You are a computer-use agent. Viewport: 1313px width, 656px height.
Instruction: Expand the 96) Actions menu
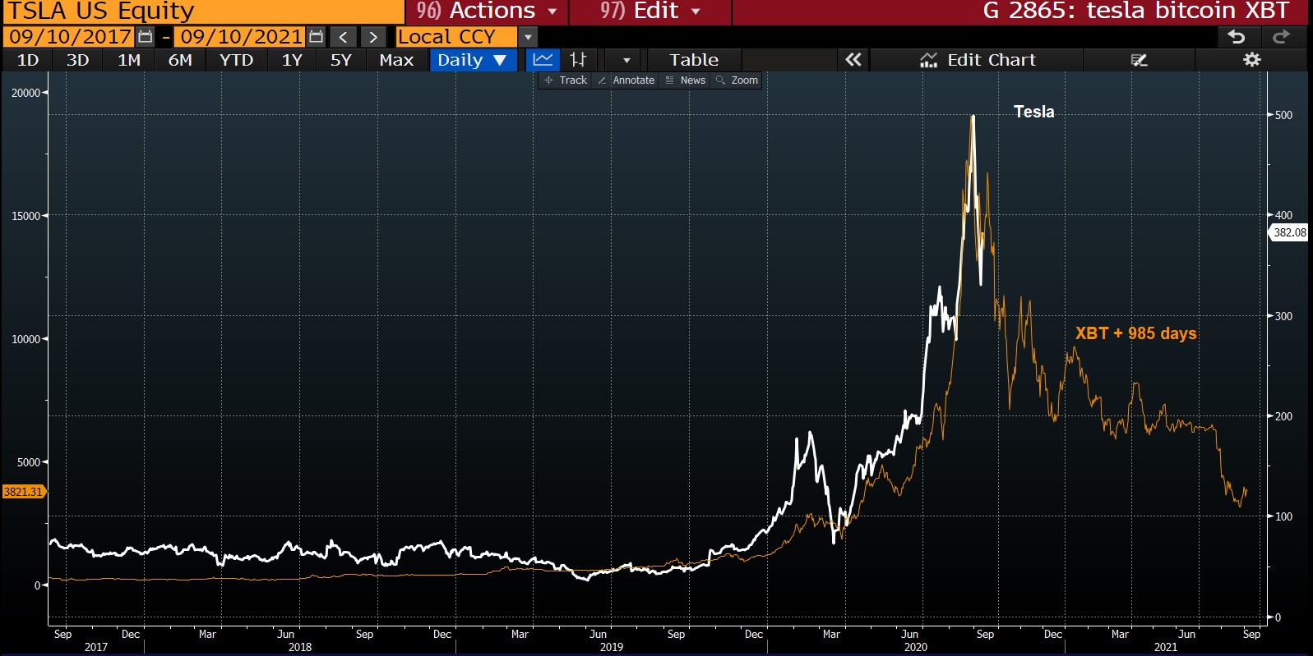tap(487, 11)
